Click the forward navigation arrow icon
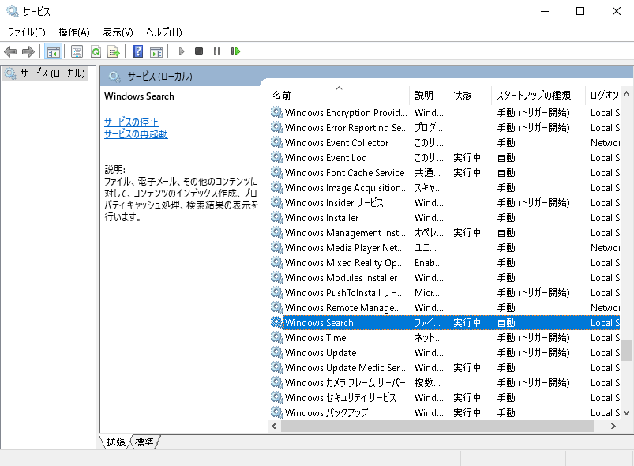The height and width of the screenshot is (466, 634). tap(28, 51)
